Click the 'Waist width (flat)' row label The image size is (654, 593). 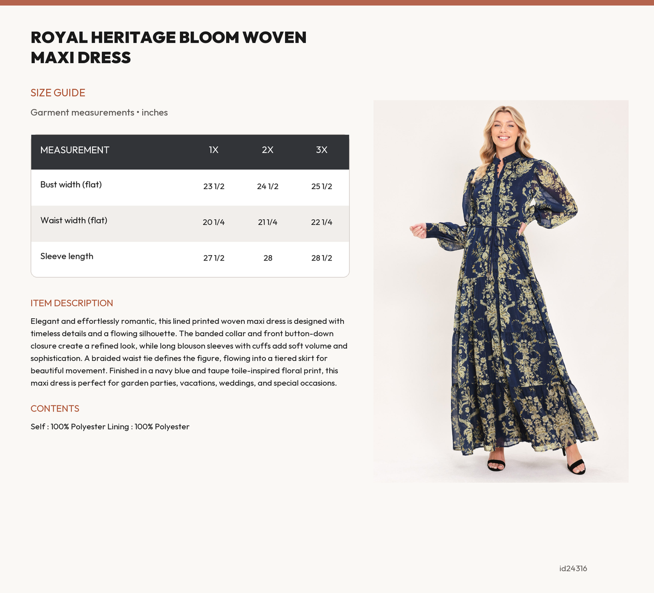click(x=74, y=221)
